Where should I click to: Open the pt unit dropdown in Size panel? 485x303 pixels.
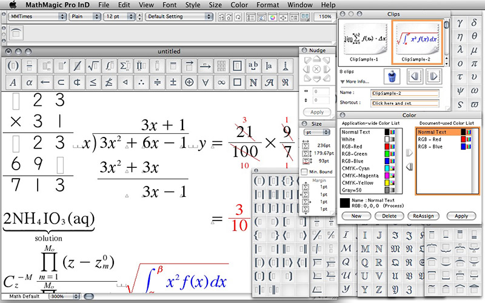click(316, 132)
